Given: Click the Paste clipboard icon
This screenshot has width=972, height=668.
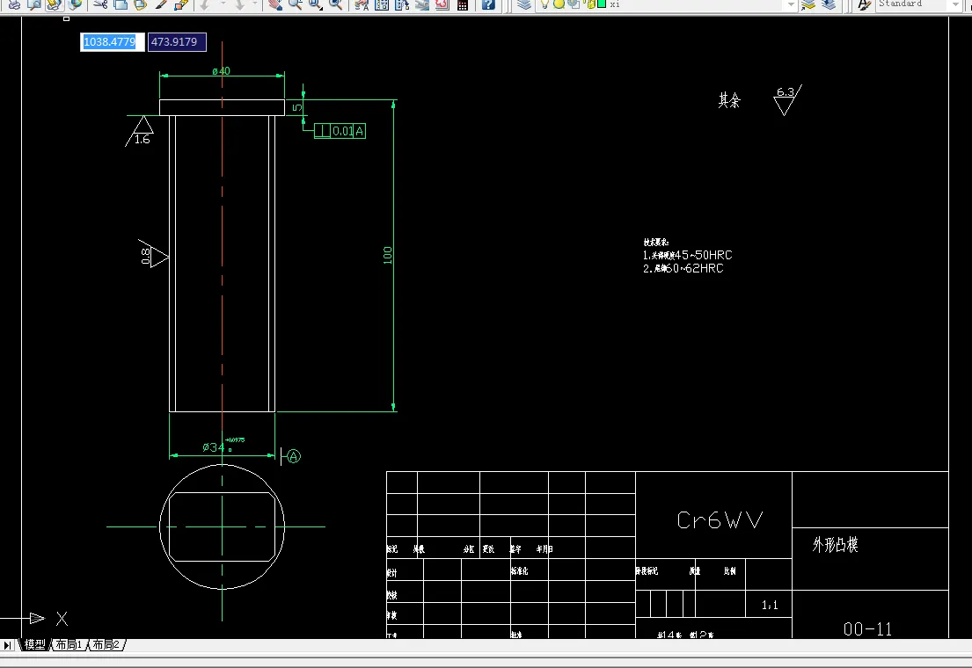Looking at the screenshot, I should (x=140, y=4).
